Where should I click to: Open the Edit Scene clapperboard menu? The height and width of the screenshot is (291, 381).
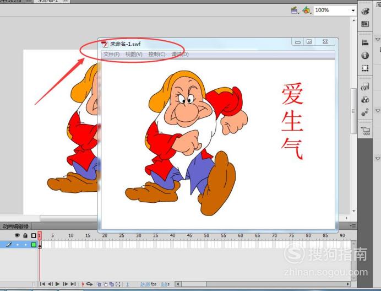click(295, 10)
